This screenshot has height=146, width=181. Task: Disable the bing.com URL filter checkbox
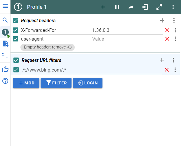point(16,70)
